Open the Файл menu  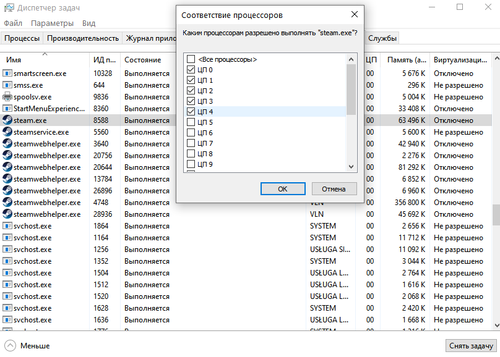(x=13, y=23)
